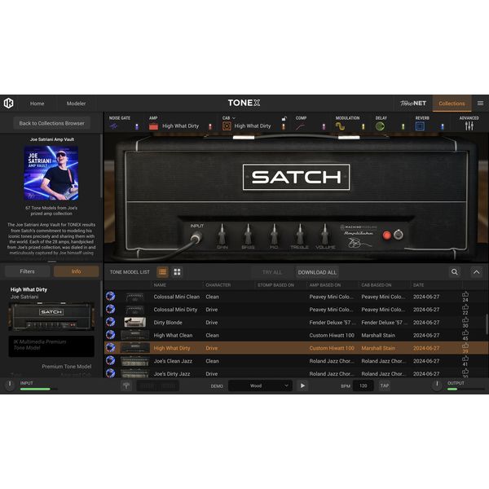Select the red Amp module icon
This screenshot has height=489, width=489.
(x=153, y=126)
